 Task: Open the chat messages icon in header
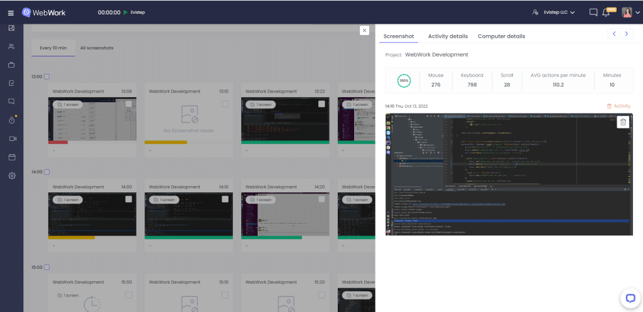(x=593, y=13)
